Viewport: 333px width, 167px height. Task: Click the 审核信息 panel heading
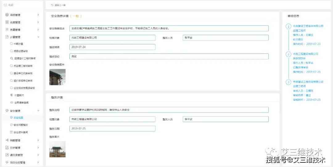(294, 16)
